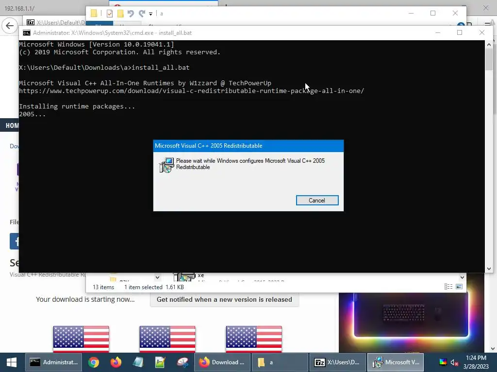Screen dimensions: 497x372
Task: Maximize the cmd.exe window
Action: pyautogui.click(x=460, y=32)
